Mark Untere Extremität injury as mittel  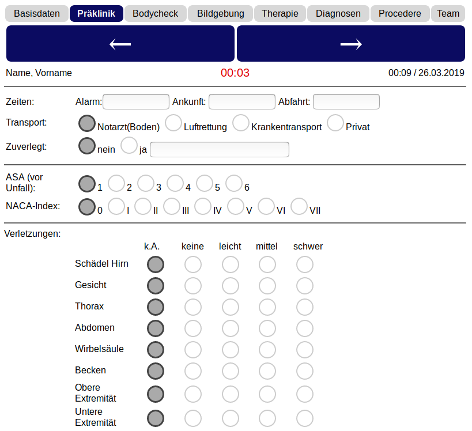click(x=267, y=418)
